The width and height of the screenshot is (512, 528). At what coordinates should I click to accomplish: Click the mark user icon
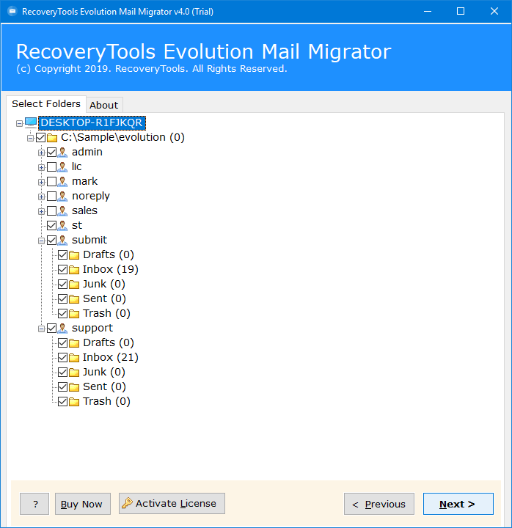click(62, 182)
